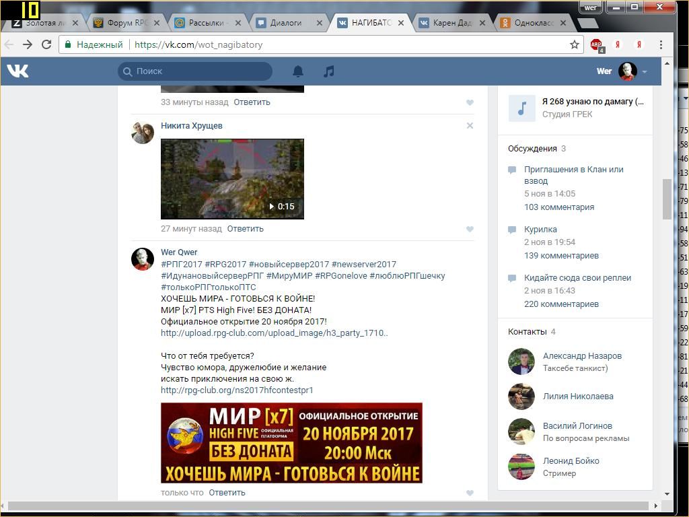Open Chrome's three-dot menu

tap(661, 44)
